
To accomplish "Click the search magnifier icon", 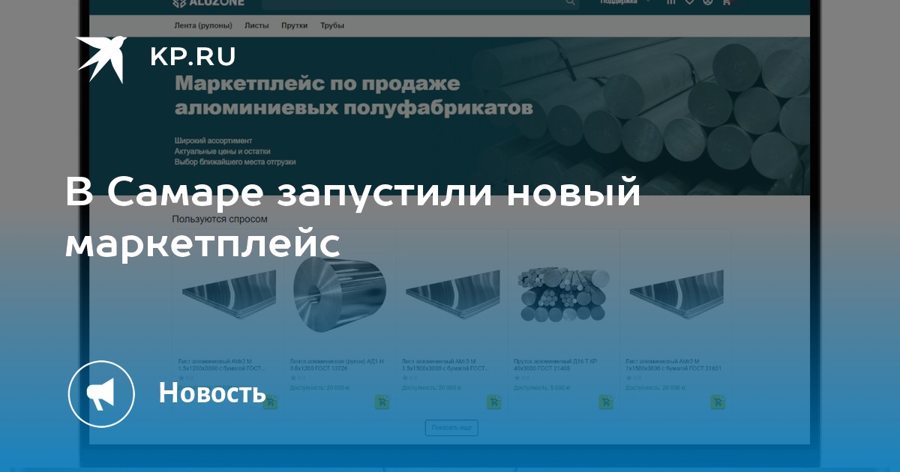I will (570, 3).
